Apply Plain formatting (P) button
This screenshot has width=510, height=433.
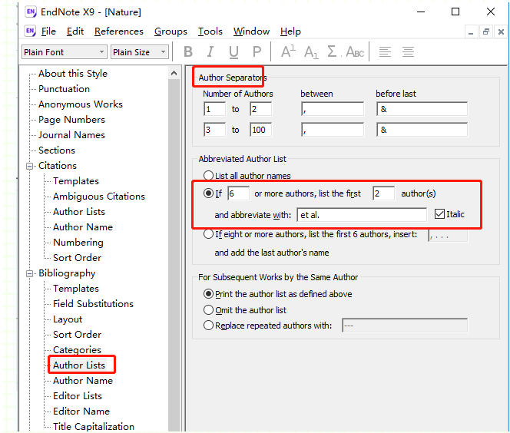pyautogui.click(x=257, y=51)
